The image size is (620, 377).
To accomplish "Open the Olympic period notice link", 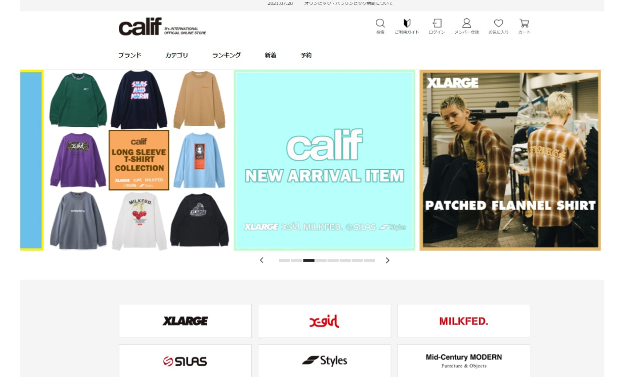I will (x=348, y=4).
